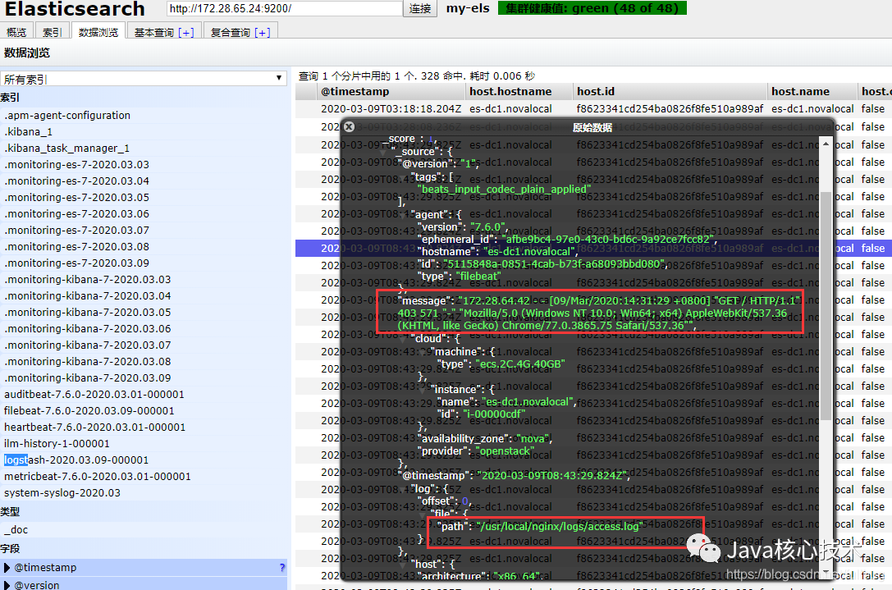Close the 原始数据 raw data popup
The width and height of the screenshot is (892, 590).
point(350,127)
